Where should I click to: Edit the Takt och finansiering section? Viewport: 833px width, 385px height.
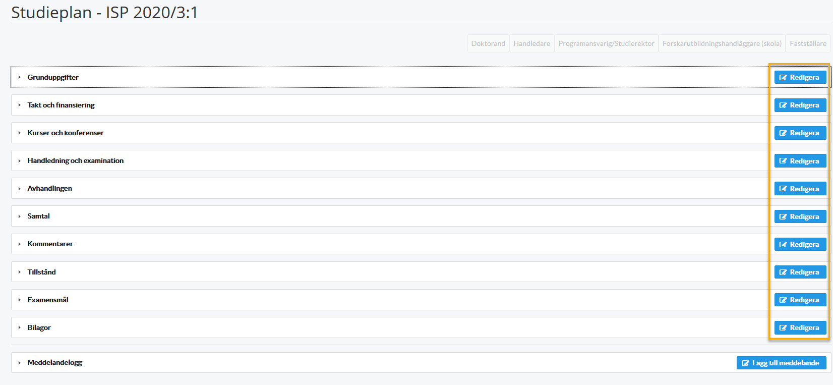(x=800, y=105)
